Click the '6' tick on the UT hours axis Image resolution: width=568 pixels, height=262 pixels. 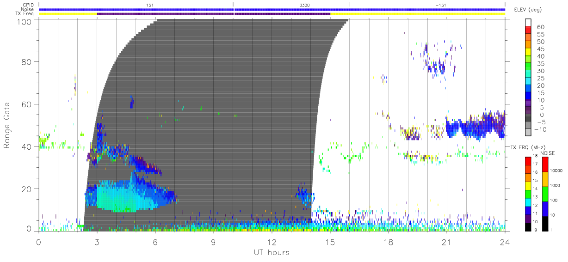point(155,242)
